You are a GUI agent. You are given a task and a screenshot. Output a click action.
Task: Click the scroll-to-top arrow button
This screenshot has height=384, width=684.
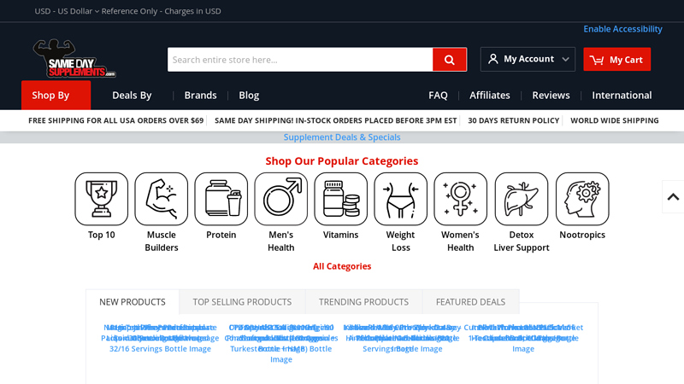tap(673, 197)
